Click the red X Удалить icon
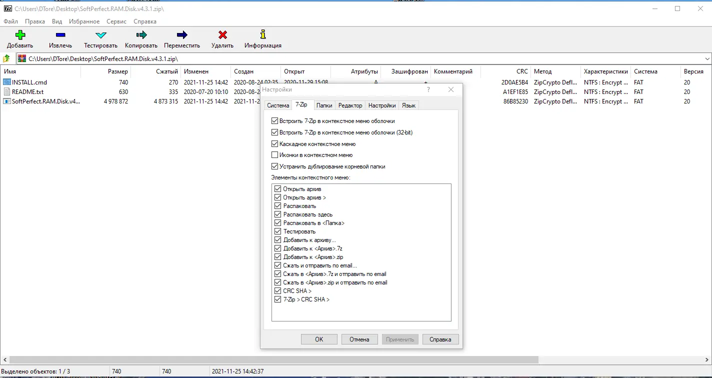The height and width of the screenshot is (378, 712). [x=222, y=35]
